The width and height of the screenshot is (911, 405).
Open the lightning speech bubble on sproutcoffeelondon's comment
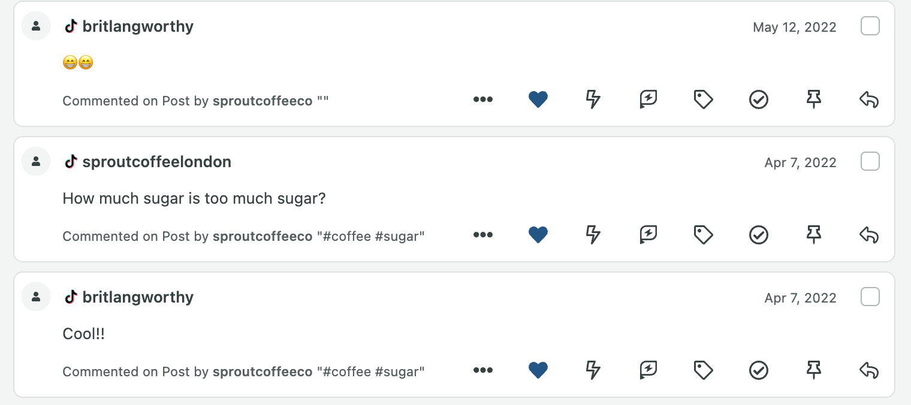pos(648,235)
